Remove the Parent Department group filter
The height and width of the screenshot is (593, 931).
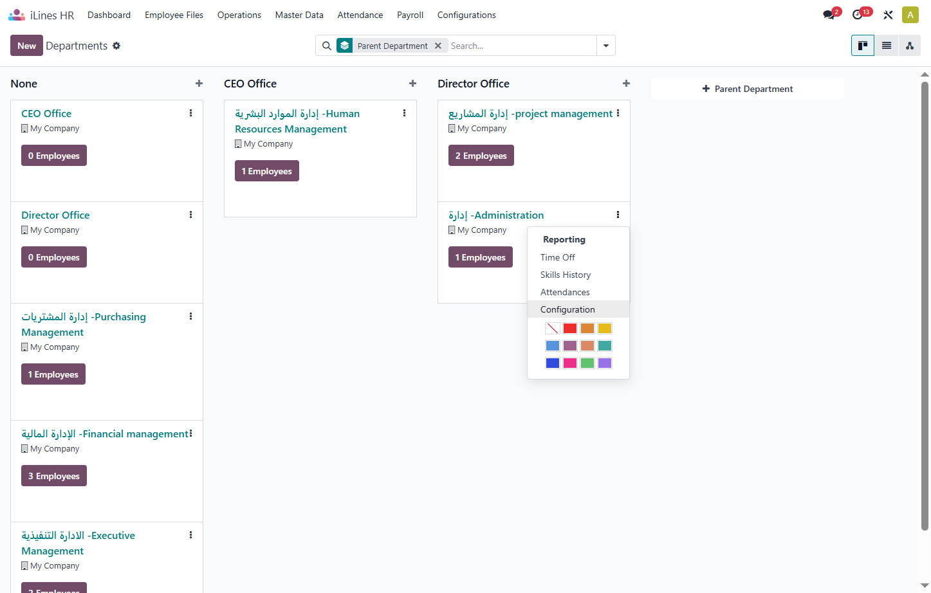438,46
